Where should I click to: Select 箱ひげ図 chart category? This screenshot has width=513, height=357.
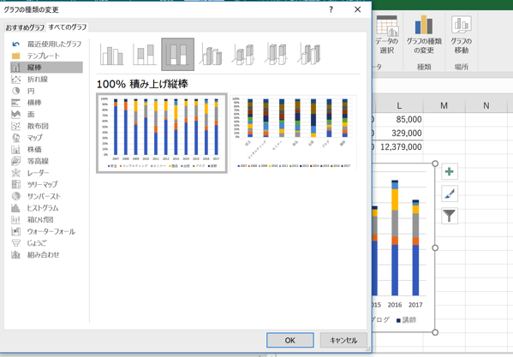click(46, 220)
